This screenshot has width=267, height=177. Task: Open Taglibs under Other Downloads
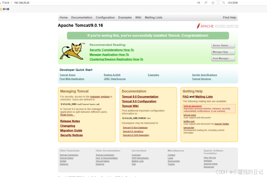[63, 161]
